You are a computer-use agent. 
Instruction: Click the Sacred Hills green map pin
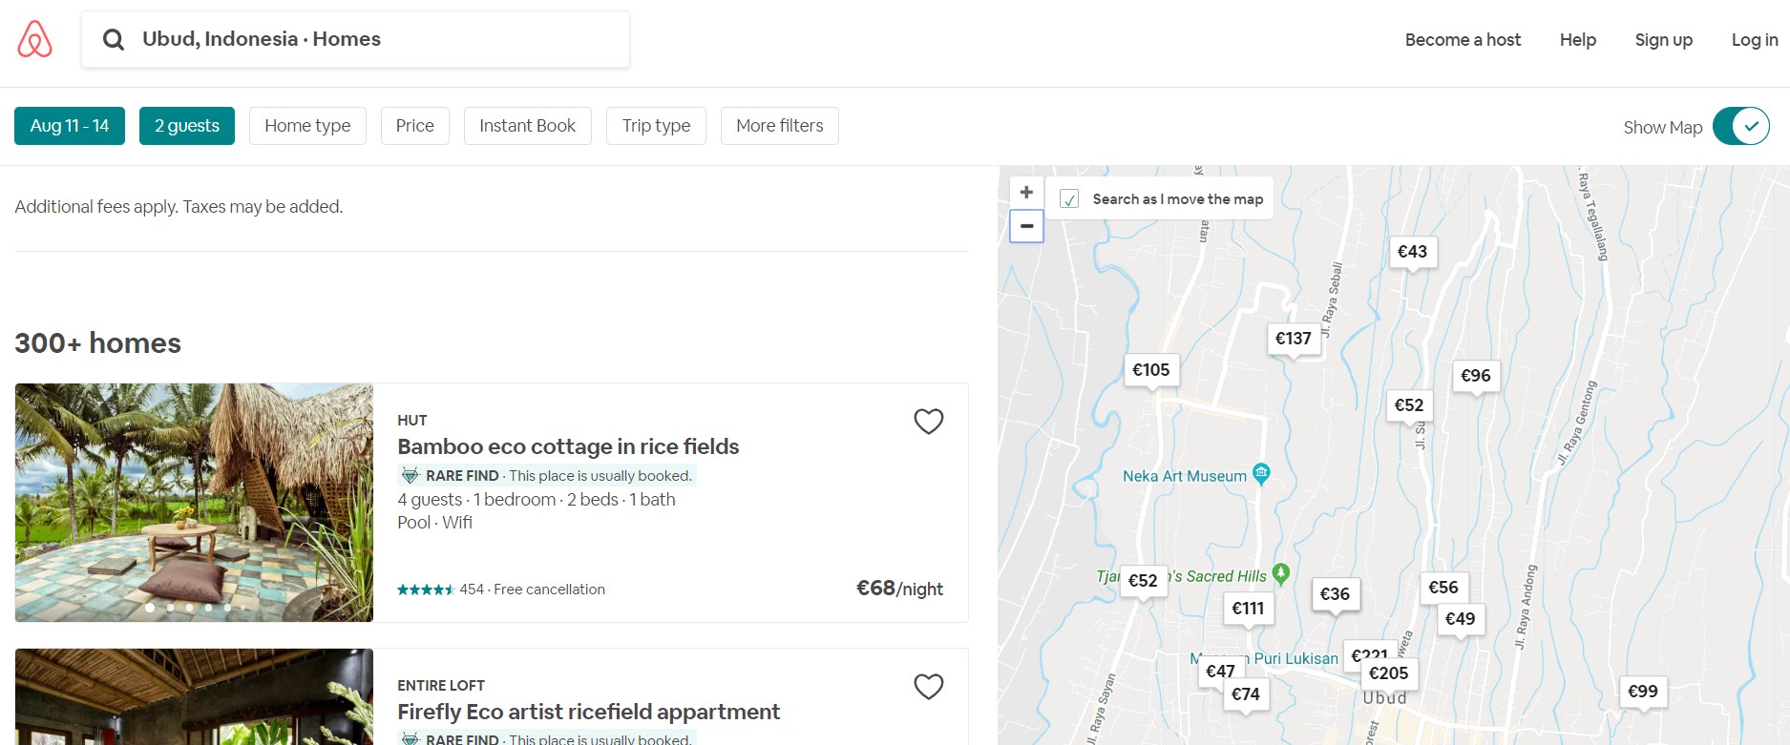click(x=1281, y=573)
